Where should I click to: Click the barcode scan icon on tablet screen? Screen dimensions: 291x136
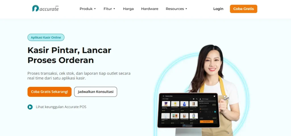click(x=193, y=99)
